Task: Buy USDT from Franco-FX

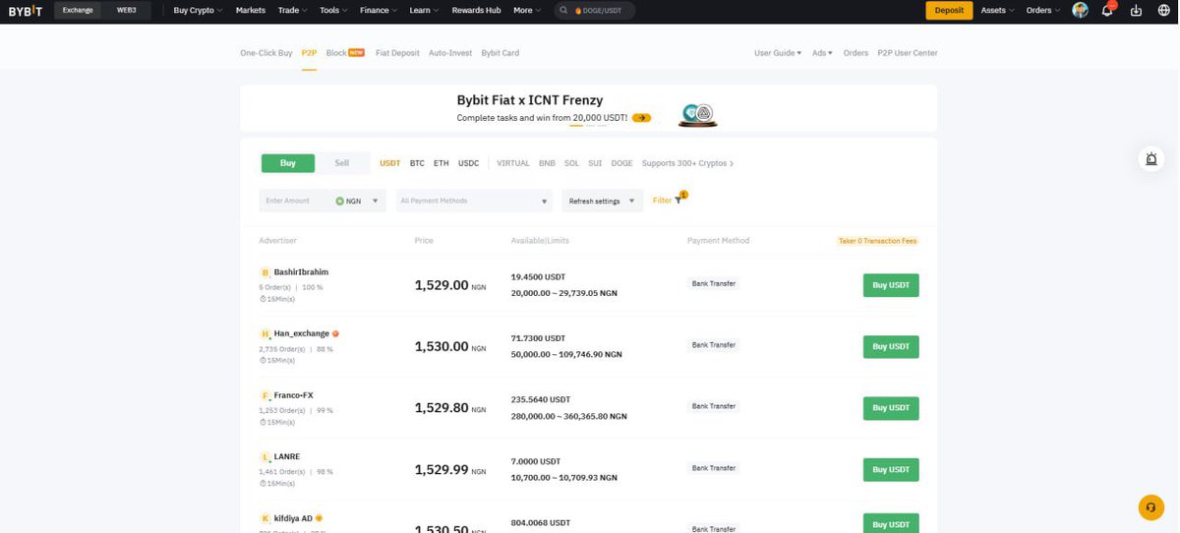Action: coord(891,408)
